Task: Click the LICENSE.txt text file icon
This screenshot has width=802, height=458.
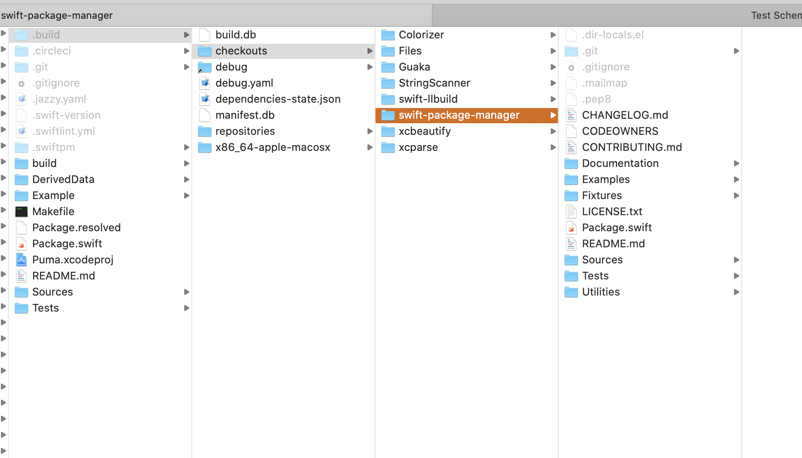Action: 571,212
